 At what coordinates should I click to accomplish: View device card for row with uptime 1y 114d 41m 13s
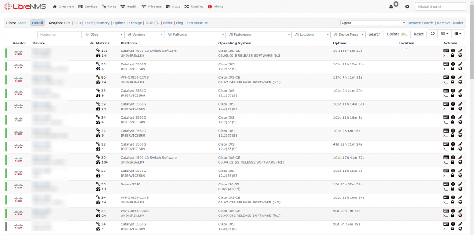coord(446,51)
